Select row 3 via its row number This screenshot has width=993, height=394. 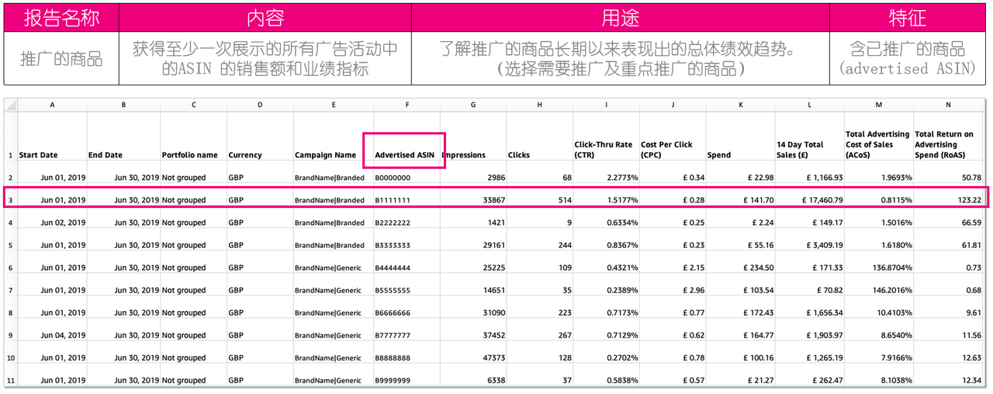coord(10,200)
